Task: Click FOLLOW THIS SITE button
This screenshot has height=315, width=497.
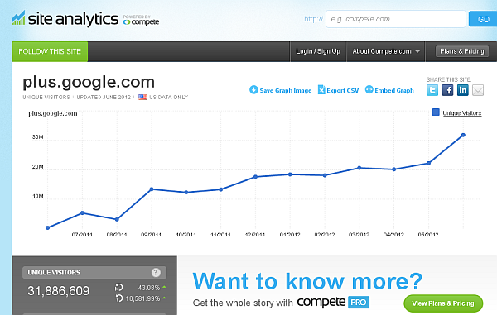Action: click(x=50, y=51)
